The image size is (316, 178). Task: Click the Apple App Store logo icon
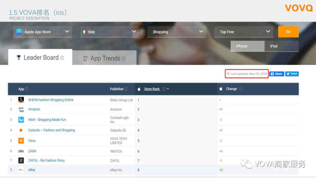(19, 32)
